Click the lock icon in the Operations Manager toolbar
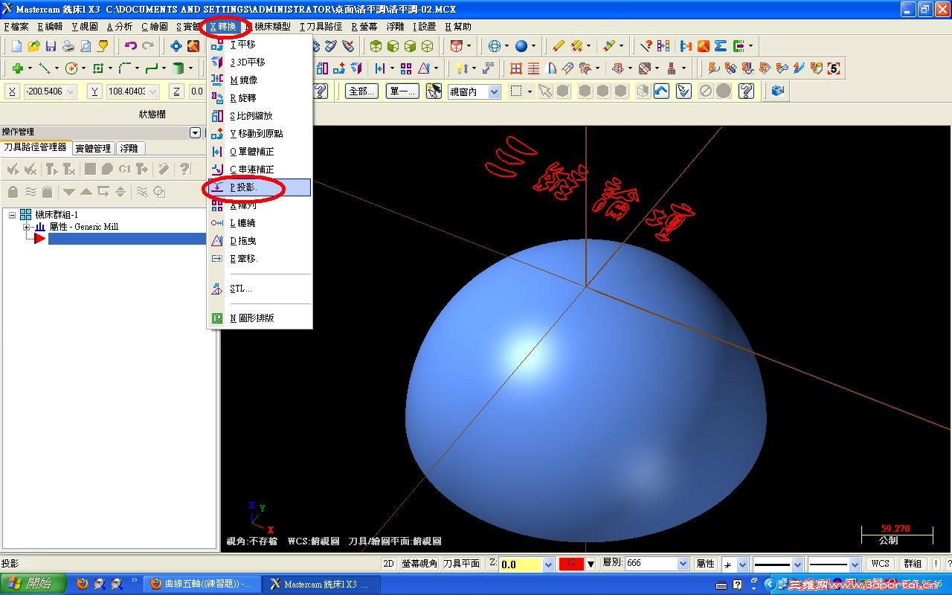Viewport: 952px width, 595px height. tap(13, 192)
